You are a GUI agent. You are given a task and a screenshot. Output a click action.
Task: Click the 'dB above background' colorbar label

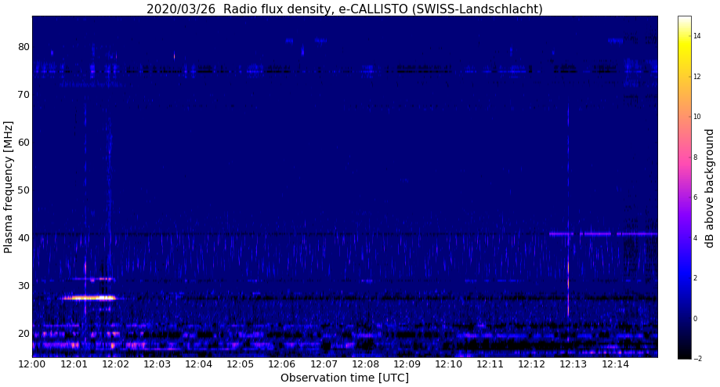pos(710,188)
